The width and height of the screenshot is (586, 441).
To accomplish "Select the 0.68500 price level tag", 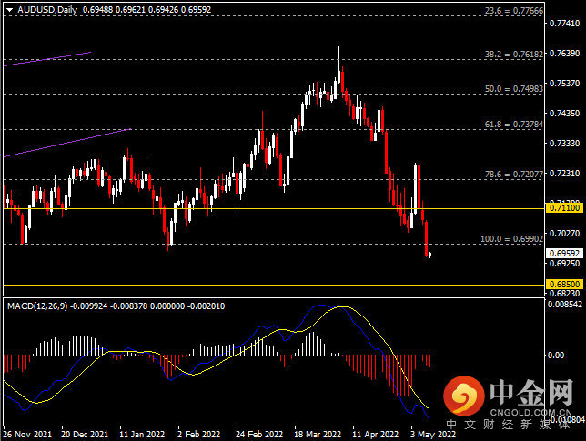I will (x=564, y=285).
